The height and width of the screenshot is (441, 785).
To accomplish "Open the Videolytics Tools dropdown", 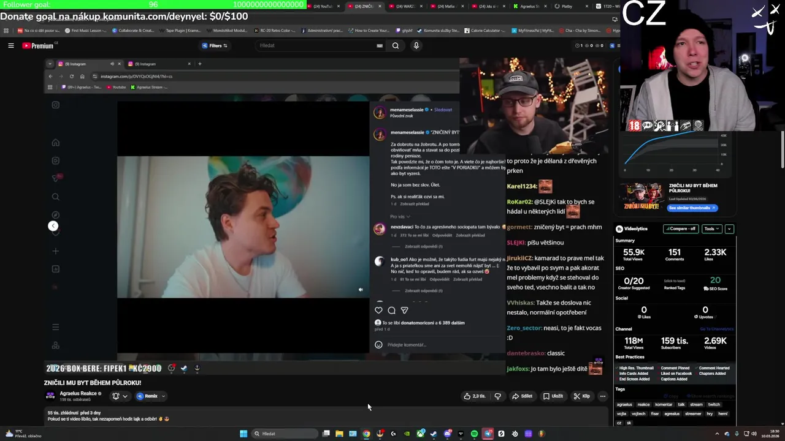I will click(x=711, y=228).
